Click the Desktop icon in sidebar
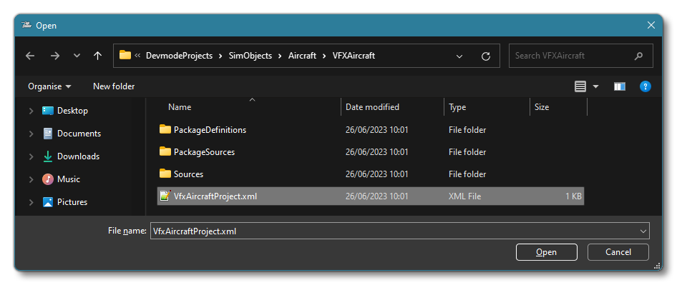The image size is (677, 285). [47, 111]
